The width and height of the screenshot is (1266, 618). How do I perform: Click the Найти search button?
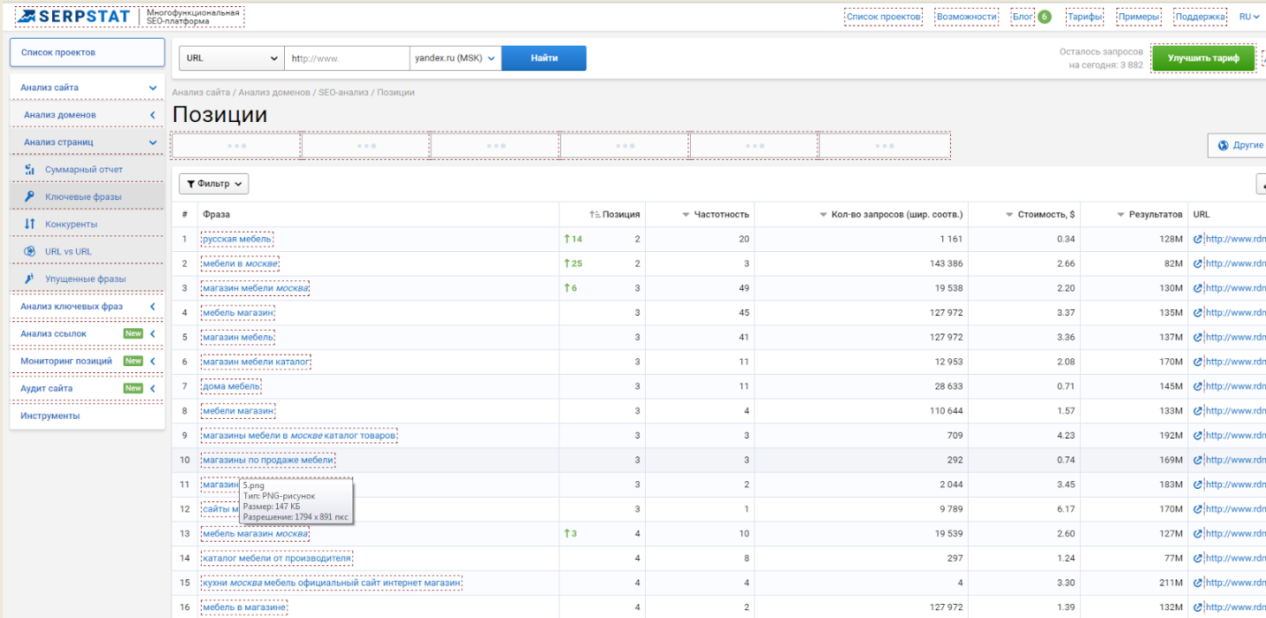click(544, 58)
